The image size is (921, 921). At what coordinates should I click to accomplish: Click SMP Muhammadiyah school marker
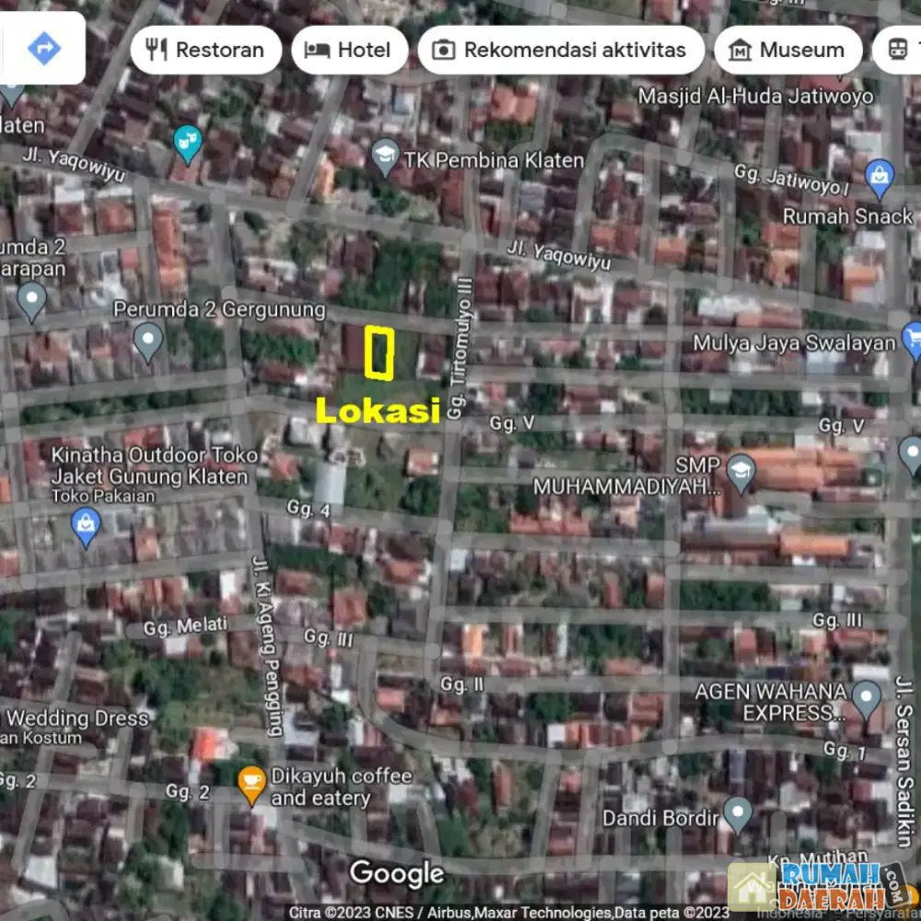740,472
